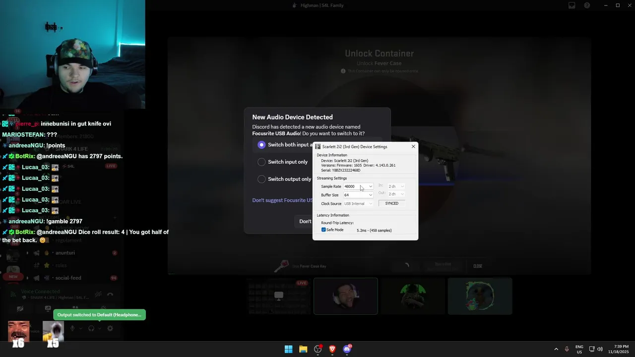The height and width of the screenshot is (357, 635).
Task: Open the Discord inbox icon in title bar
Action: pos(572,5)
